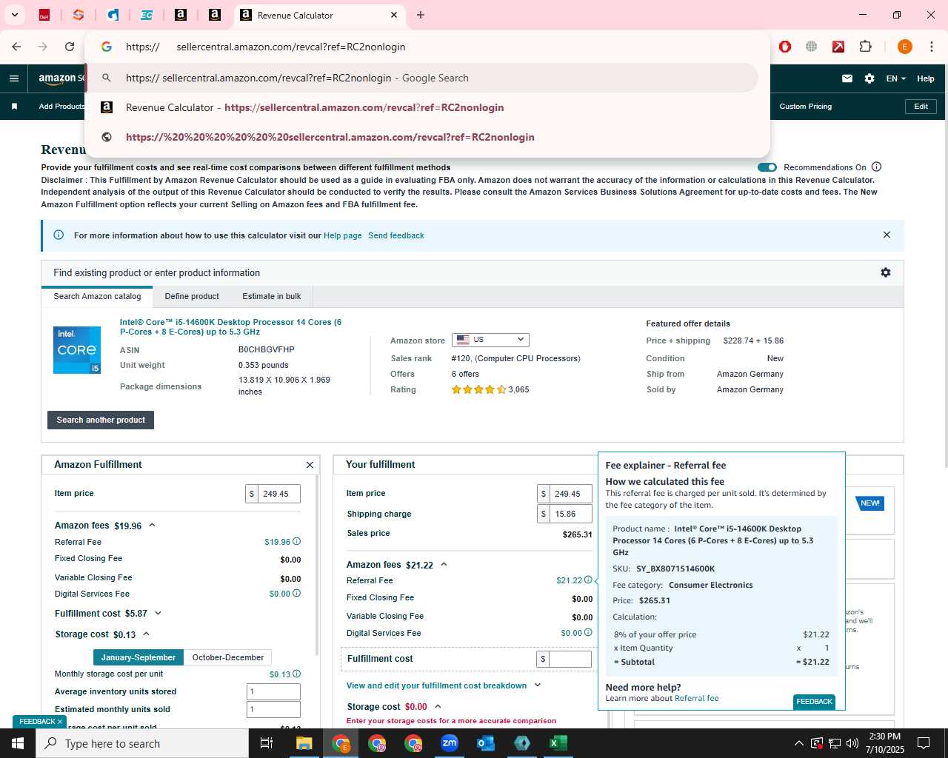Switch to Search Amazon catalog tab
This screenshot has width=948, height=758.
[97, 296]
